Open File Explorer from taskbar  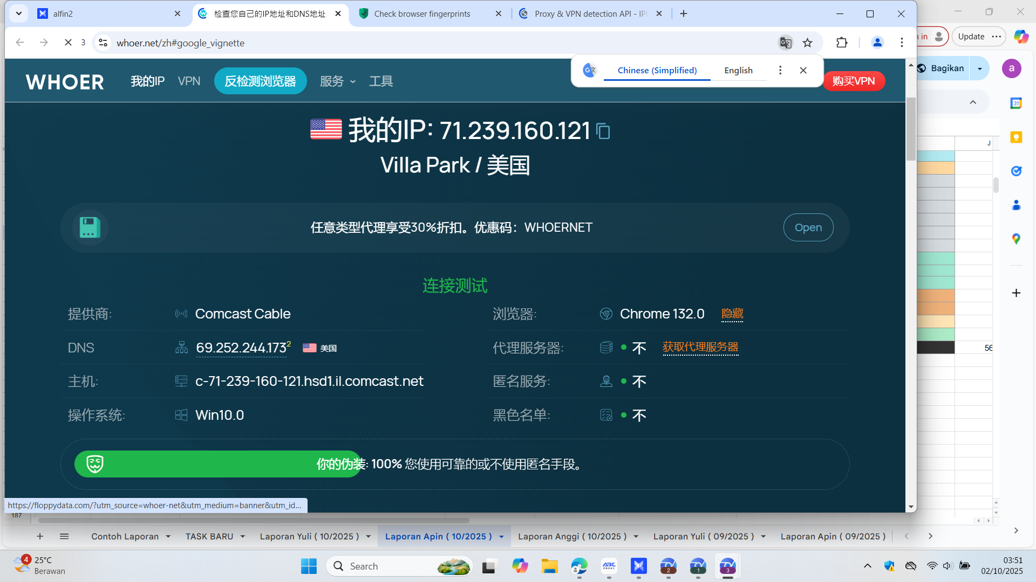click(549, 566)
